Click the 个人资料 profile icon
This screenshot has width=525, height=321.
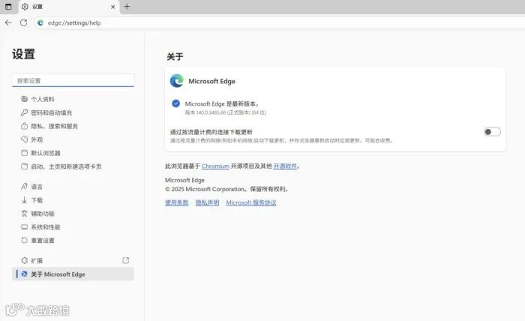(24, 99)
